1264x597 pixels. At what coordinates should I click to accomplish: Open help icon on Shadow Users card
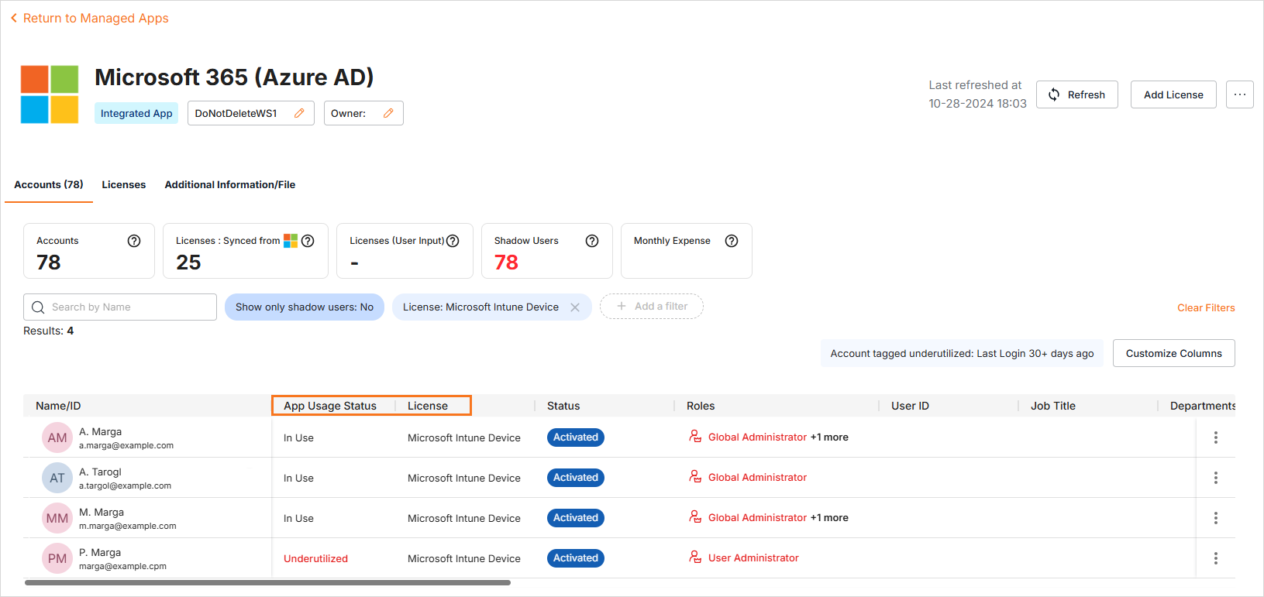(592, 241)
